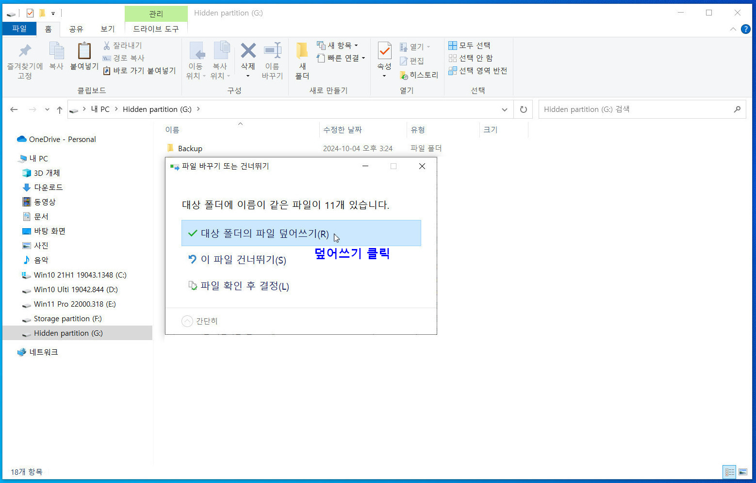The width and height of the screenshot is (756, 483).
Task: Click the Paste clipboard icon
Action: 84,50
